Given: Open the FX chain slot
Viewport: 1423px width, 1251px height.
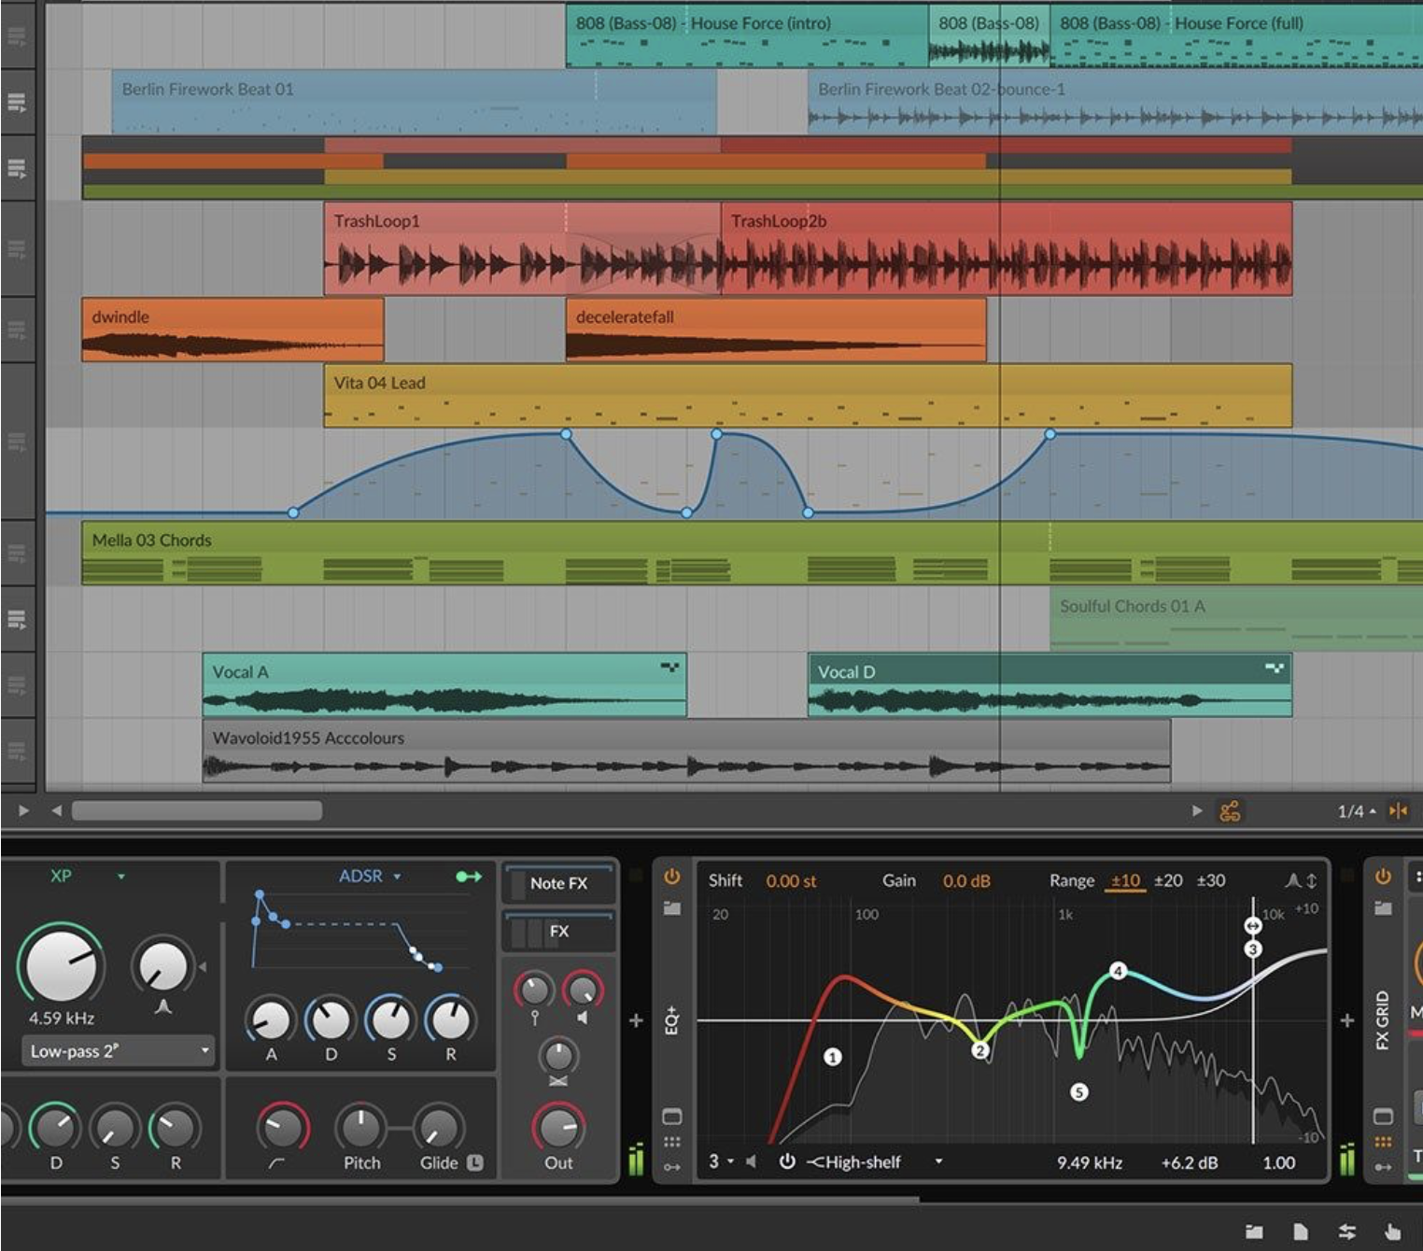Looking at the screenshot, I should (558, 931).
